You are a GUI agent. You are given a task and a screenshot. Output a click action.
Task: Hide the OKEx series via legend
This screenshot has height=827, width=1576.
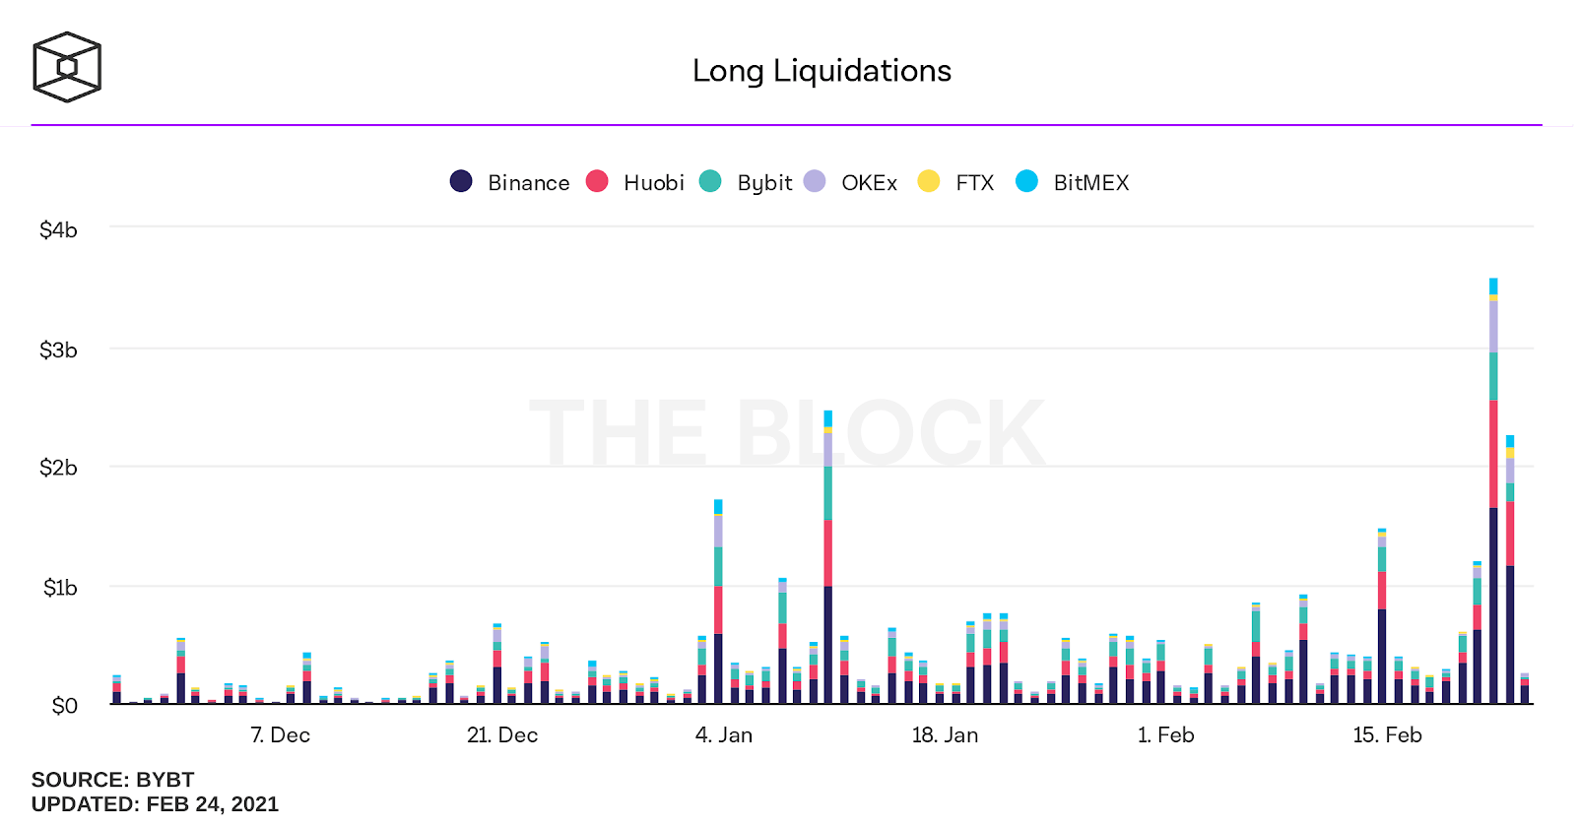click(x=850, y=182)
